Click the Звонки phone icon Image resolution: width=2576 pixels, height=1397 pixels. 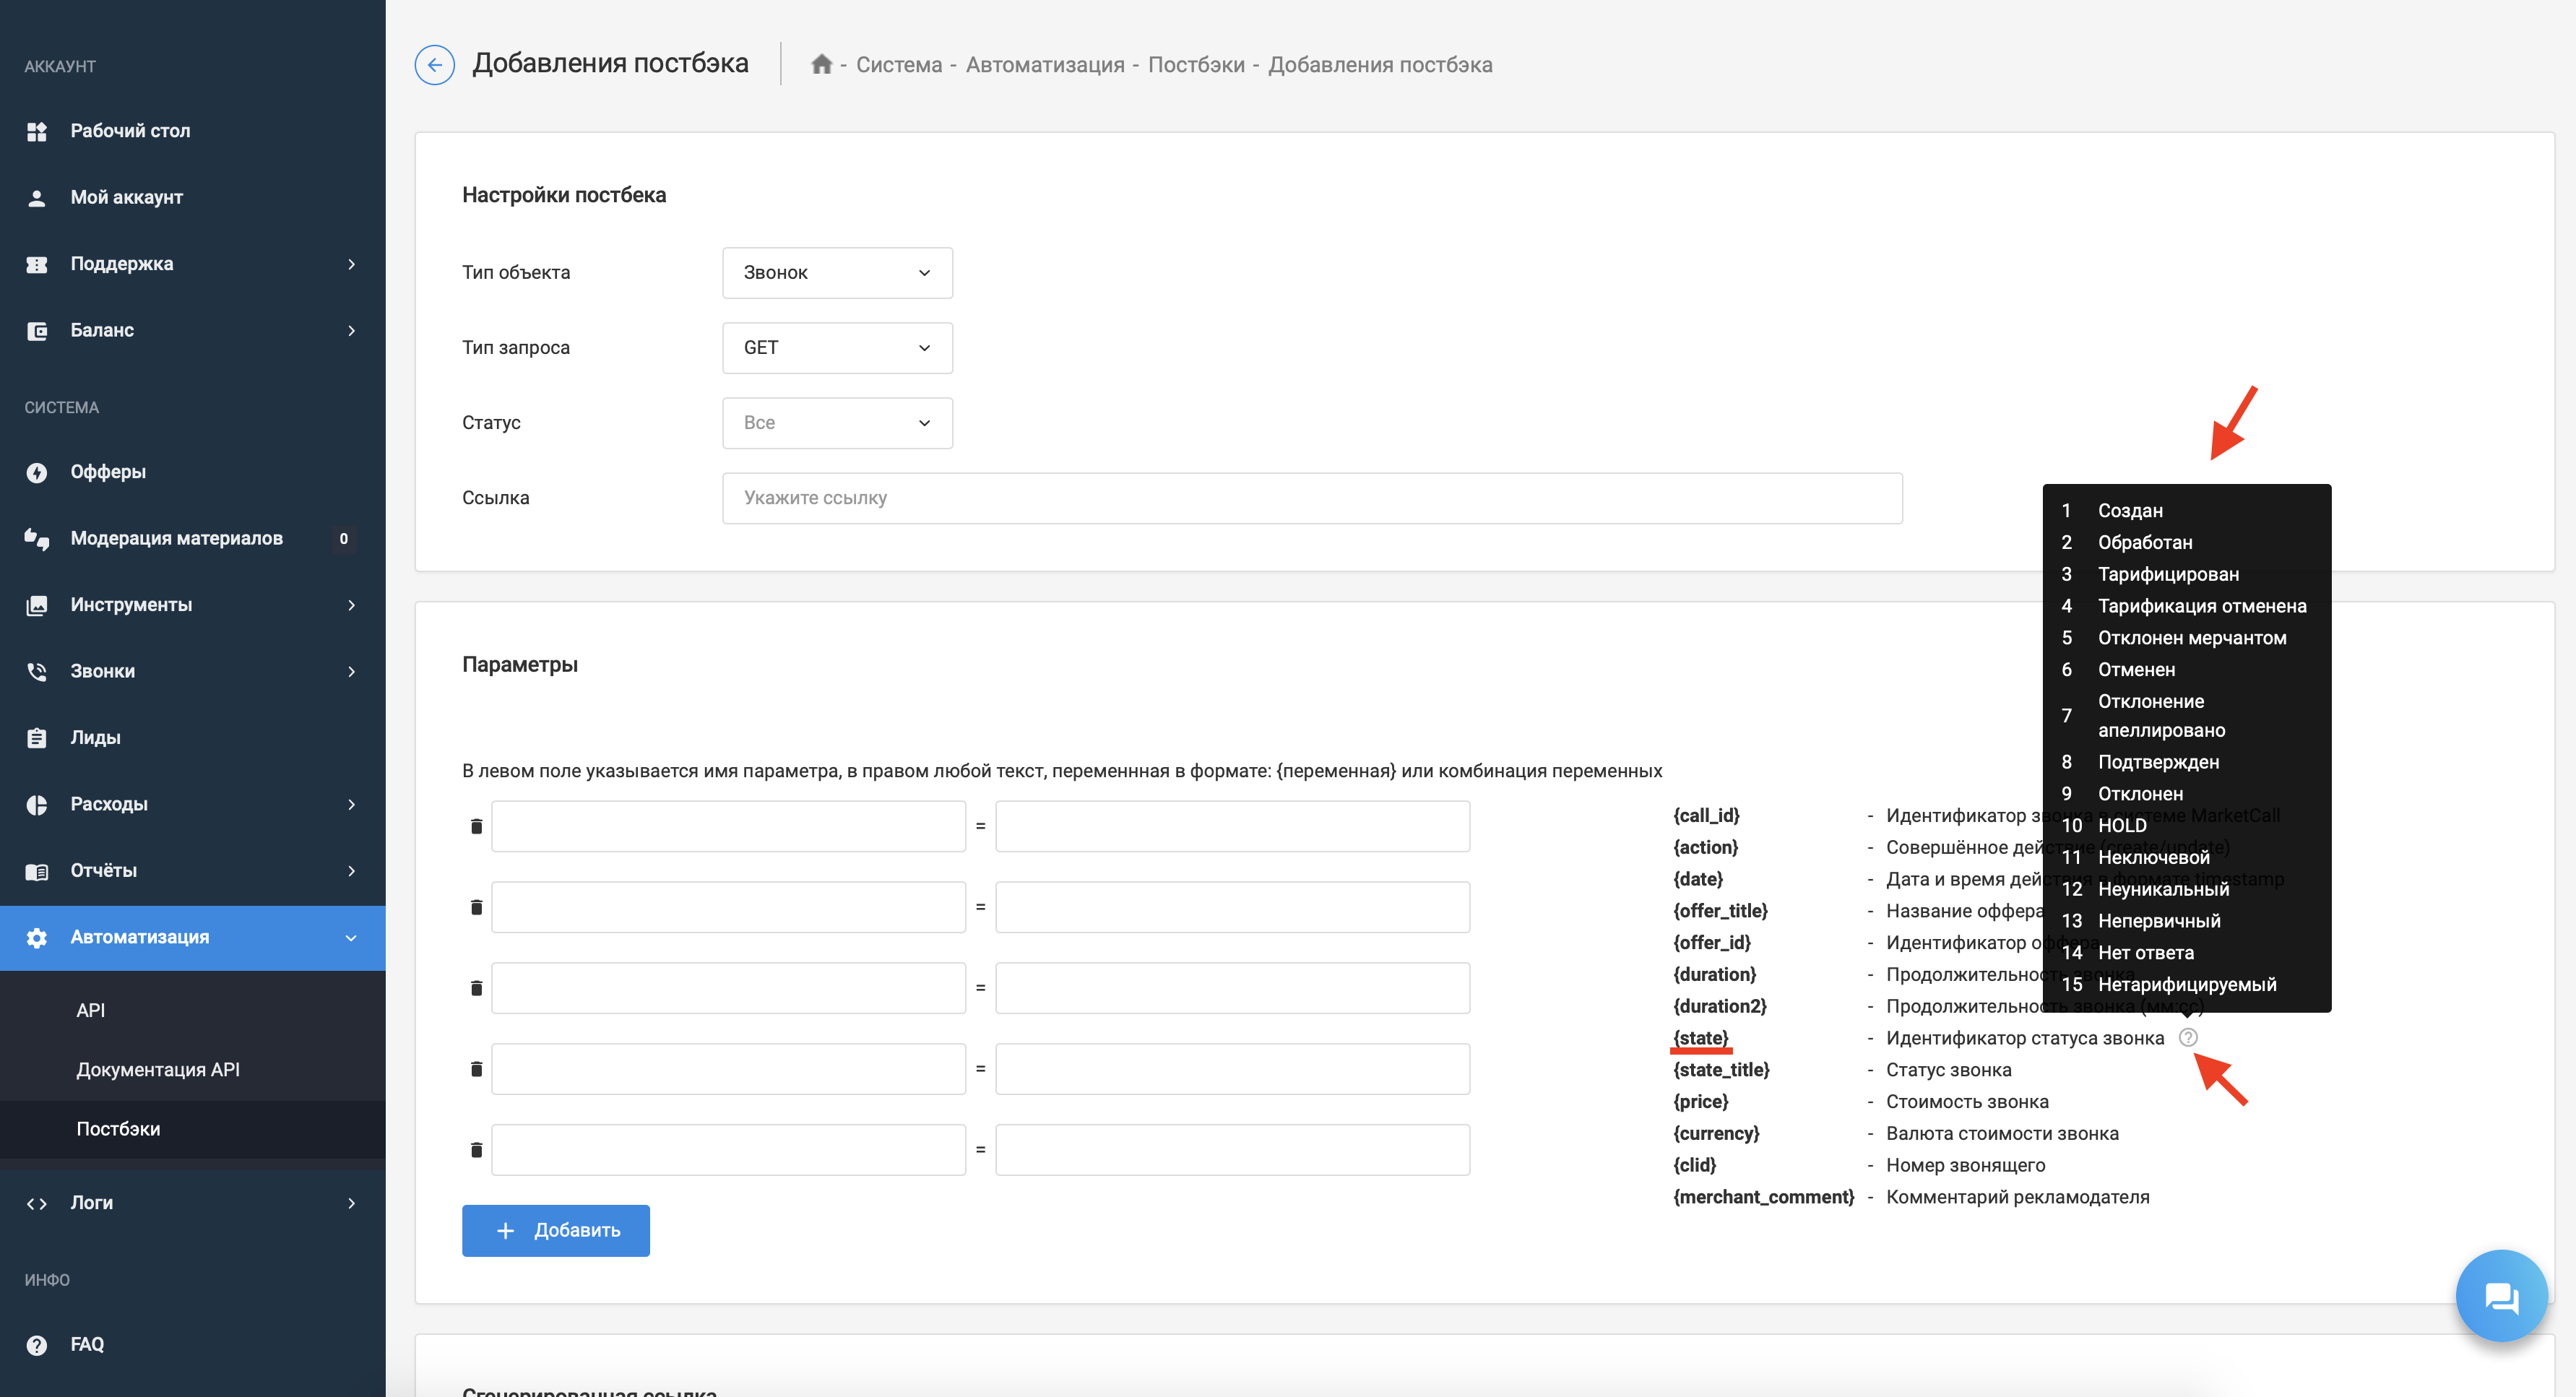point(37,672)
